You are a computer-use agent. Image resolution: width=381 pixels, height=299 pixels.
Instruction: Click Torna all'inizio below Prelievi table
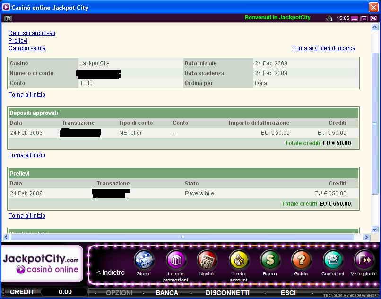click(x=27, y=216)
